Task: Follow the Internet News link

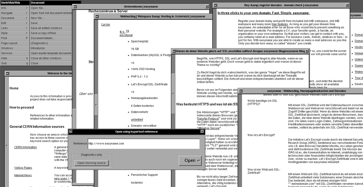Action: tap(23, 175)
